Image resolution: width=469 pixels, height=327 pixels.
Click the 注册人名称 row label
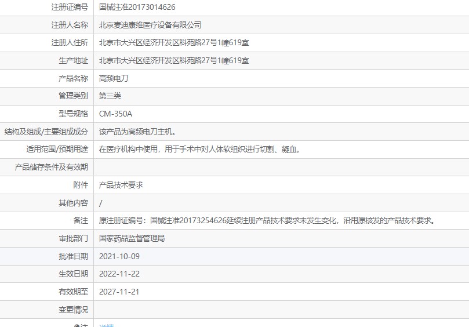click(x=70, y=25)
